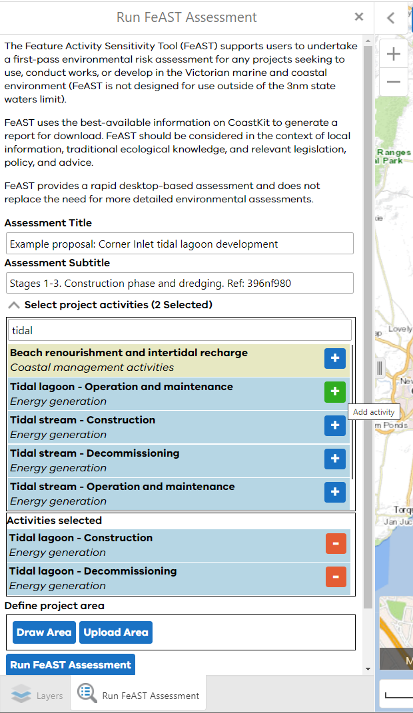
Task: Click Draw Area button
Action: coord(44,632)
